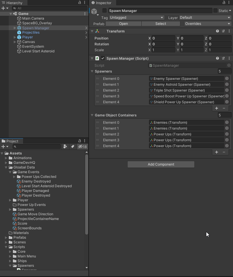This screenshot has width=233, height=277.
Task: Open Transform presets icon
Action: pos(223,31)
